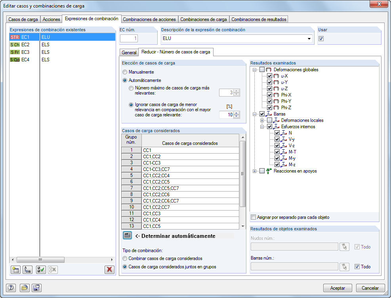The height and width of the screenshot is (298, 391).
Task: Open the Descripción de la expresión dropdown
Action: pyautogui.click(x=309, y=39)
